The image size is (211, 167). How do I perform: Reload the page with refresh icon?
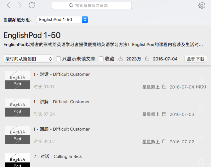32,5
